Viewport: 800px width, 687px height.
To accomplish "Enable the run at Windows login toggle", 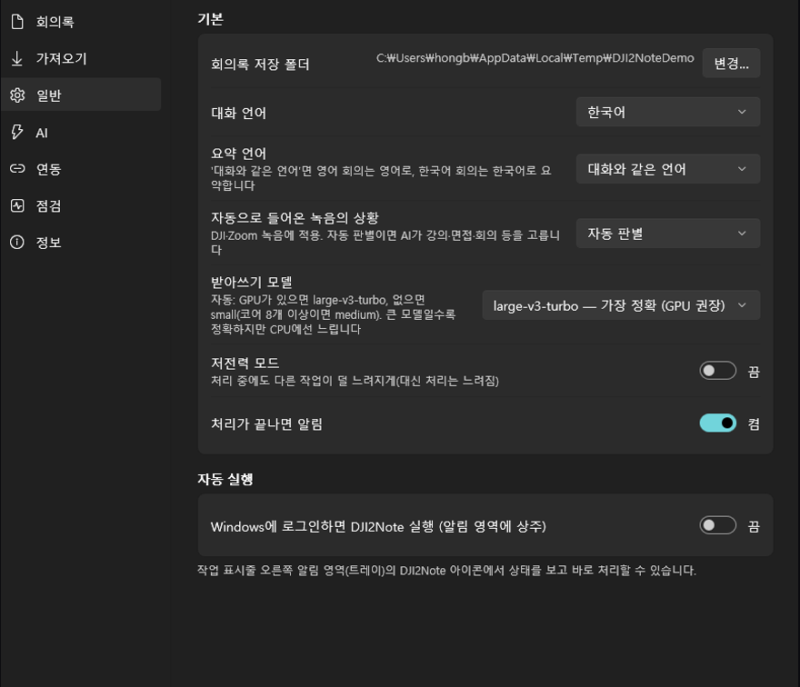I will (x=717, y=525).
